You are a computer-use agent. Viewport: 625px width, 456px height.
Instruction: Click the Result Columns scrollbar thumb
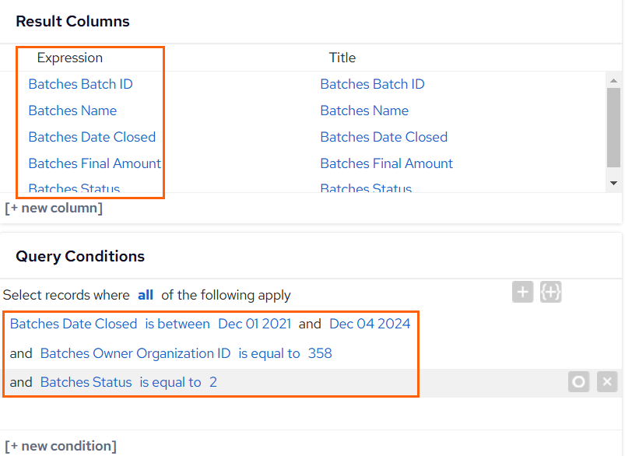[613, 128]
